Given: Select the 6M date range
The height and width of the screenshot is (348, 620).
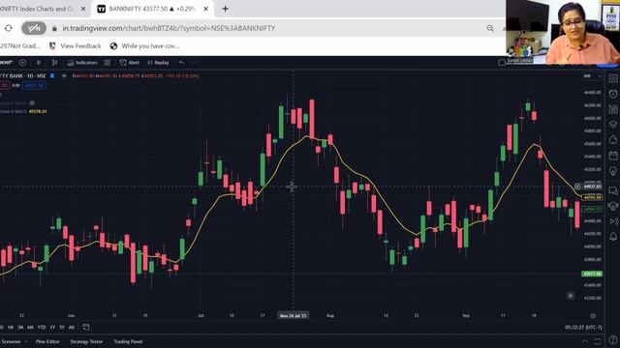Looking at the screenshot, I should (30, 328).
